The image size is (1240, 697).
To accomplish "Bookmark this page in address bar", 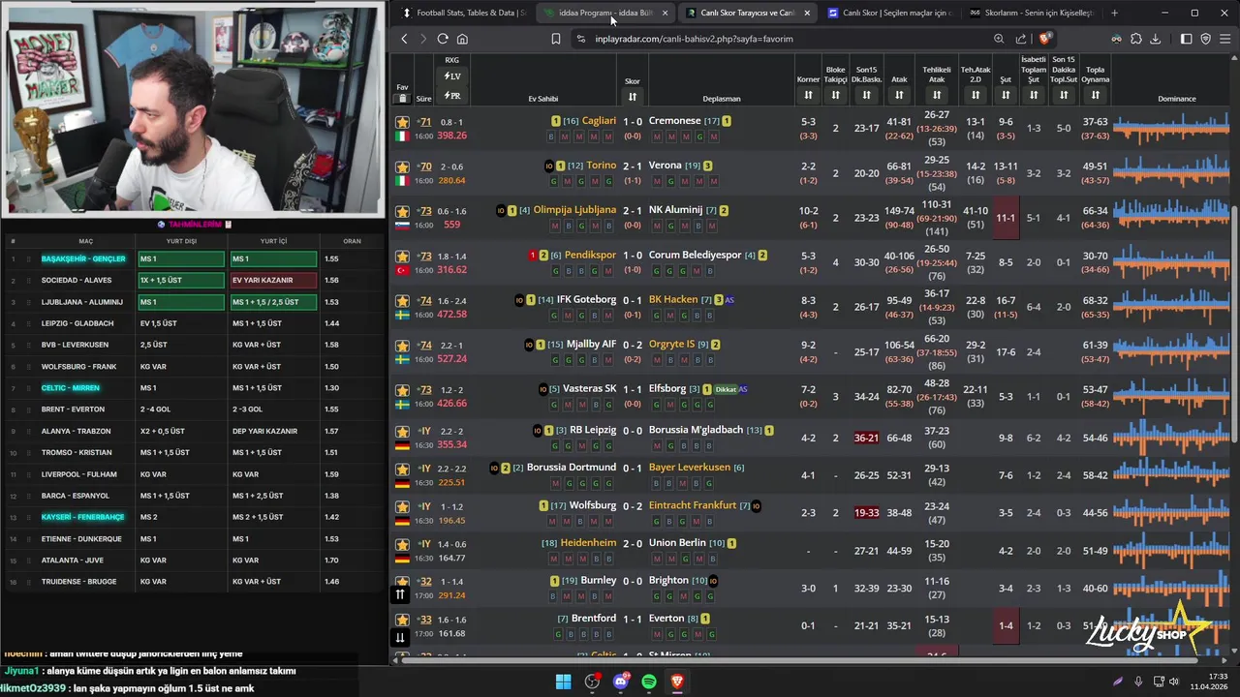I will (556, 39).
